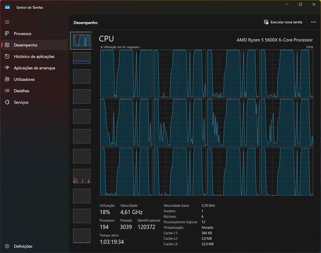Open the three-dots more options menu

(313, 22)
